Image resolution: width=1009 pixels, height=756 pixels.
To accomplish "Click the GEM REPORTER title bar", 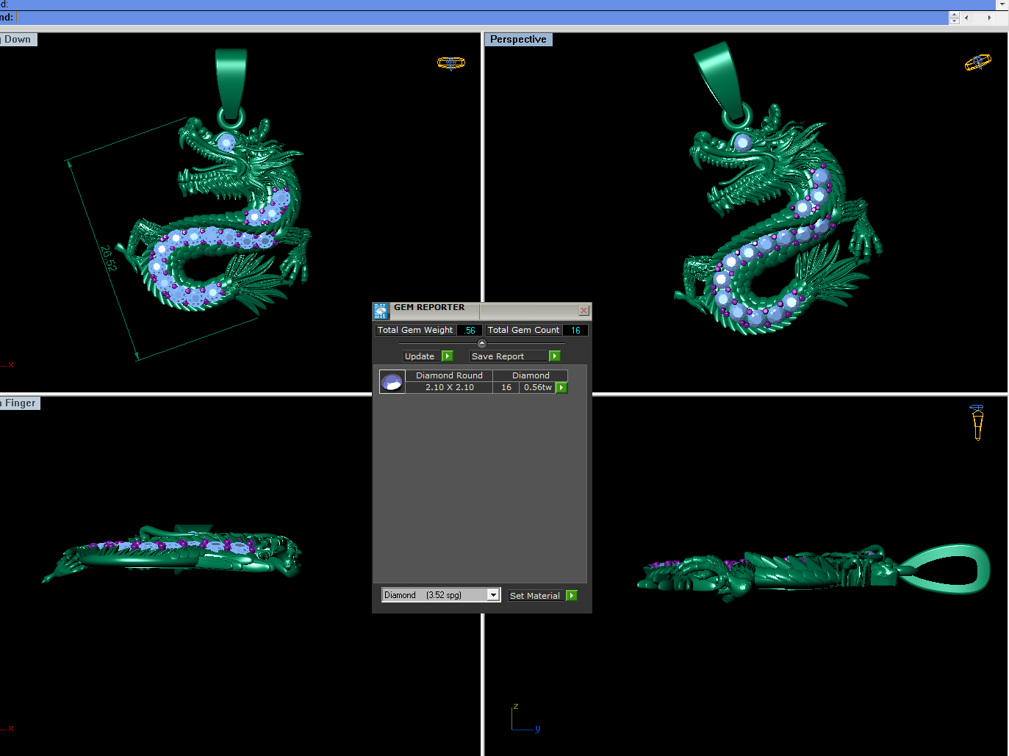I will coord(482,311).
